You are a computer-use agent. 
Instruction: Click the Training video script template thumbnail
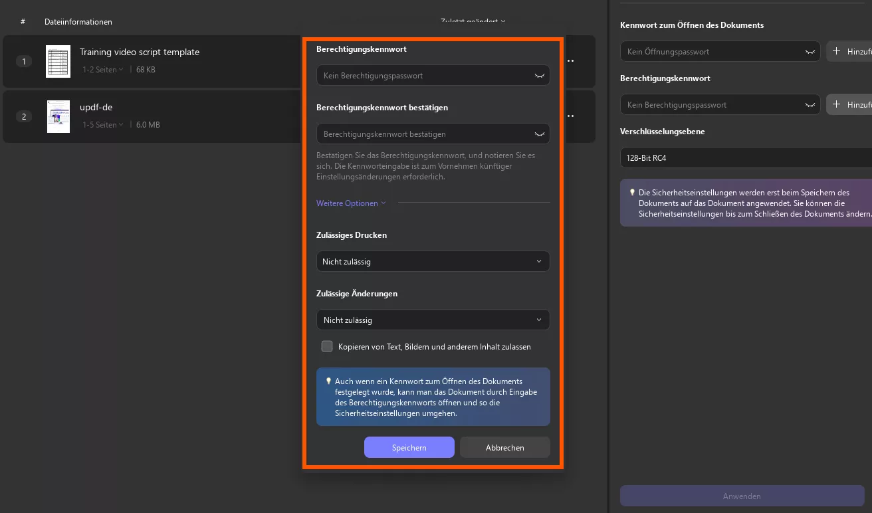coord(58,61)
